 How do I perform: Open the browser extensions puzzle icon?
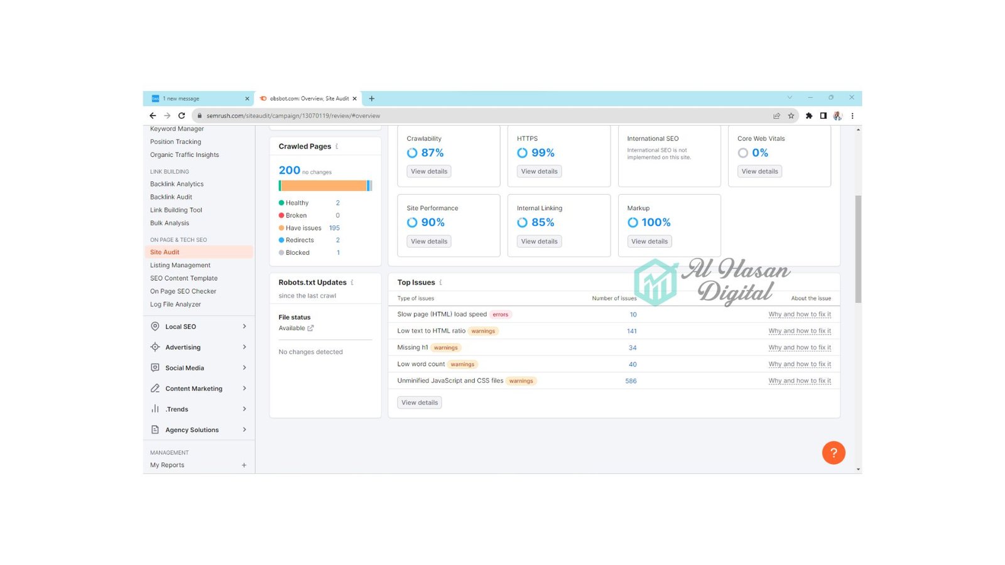coord(809,116)
